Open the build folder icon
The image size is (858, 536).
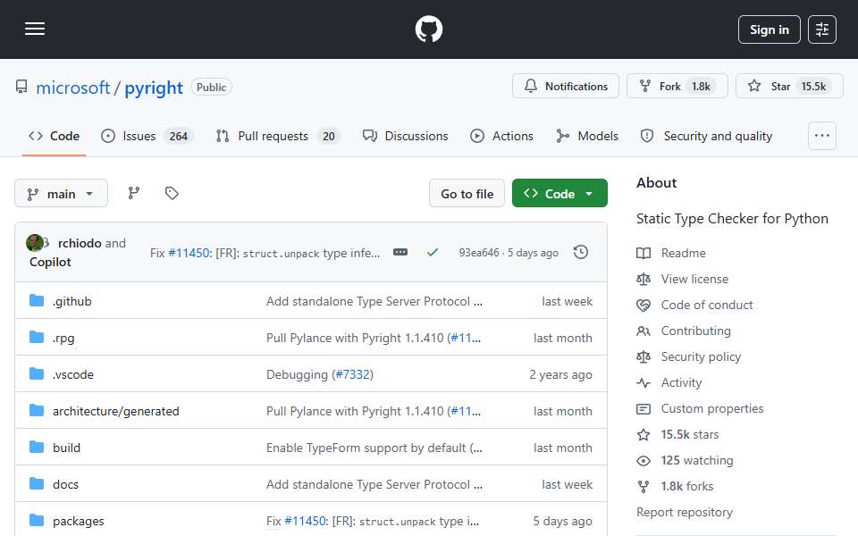click(x=37, y=448)
